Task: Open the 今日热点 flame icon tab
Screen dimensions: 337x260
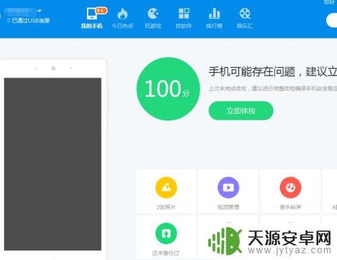Action: pyautogui.click(x=122, y=14)
